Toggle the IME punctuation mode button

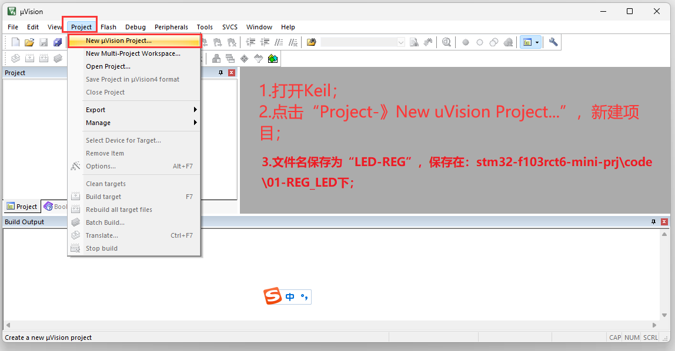click(305, 297)
